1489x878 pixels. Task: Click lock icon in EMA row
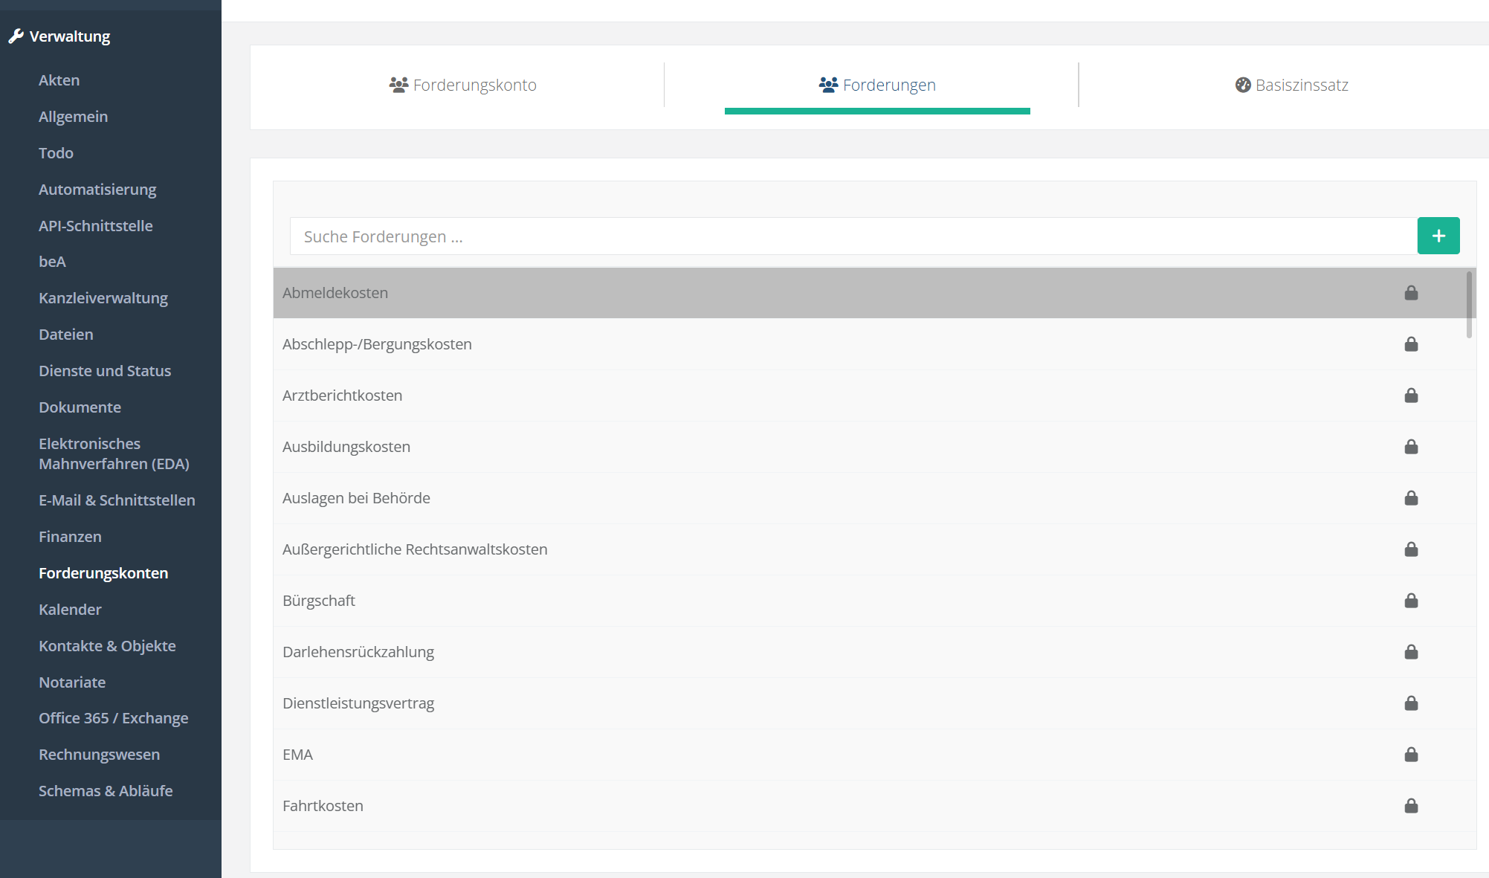pyautogui.click(x=1411, y=755)
